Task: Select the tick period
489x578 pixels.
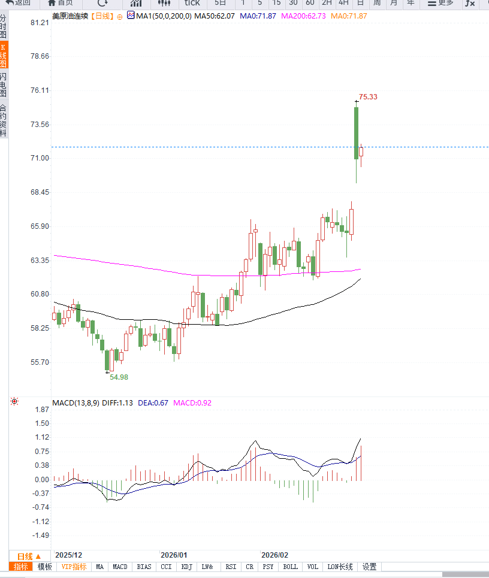Action: (x=192, y=3)
